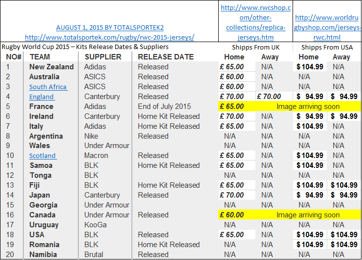
Task: Click ASICS in the South Africa row
Action: 95,87
